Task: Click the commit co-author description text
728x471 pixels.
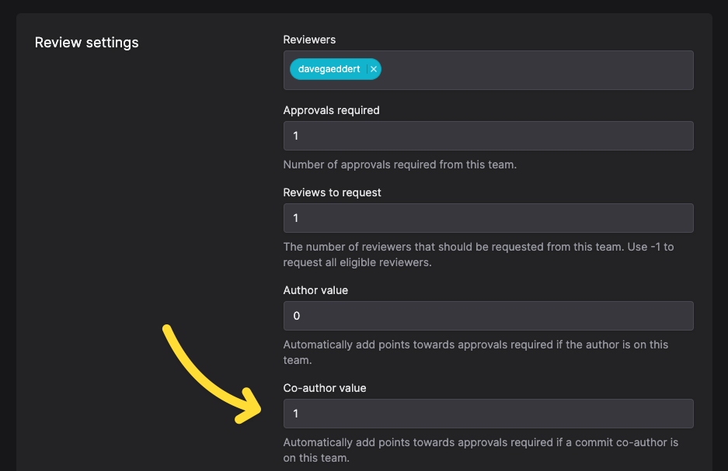Action: (480, 450)
